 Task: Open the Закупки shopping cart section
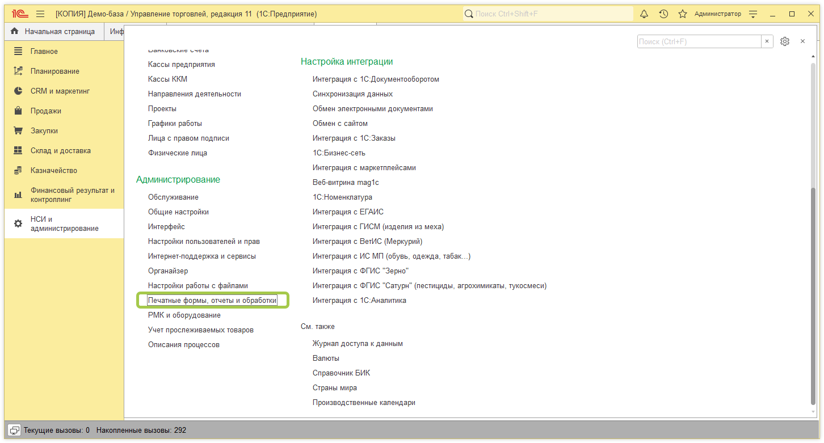pyautogui.click(x=44, y=131)
